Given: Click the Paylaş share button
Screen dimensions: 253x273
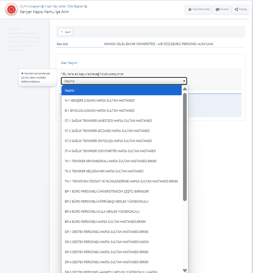Looking at the screenshot, I should coord(240,9).
